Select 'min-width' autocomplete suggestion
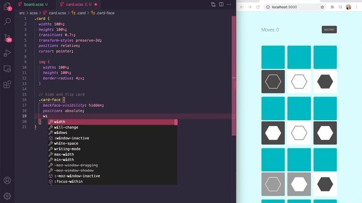This screenshot has width=362, height=203. coord(113,160)
